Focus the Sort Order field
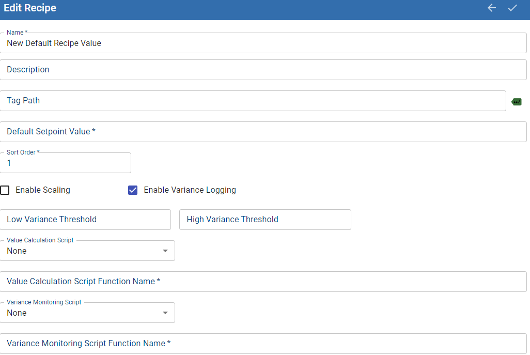 (x=65, y=163)
